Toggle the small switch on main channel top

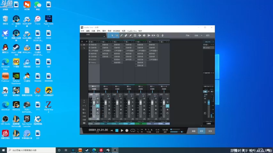click(x=212, y=91)
